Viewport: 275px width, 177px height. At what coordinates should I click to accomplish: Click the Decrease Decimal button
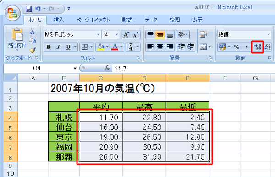[267, 47]
